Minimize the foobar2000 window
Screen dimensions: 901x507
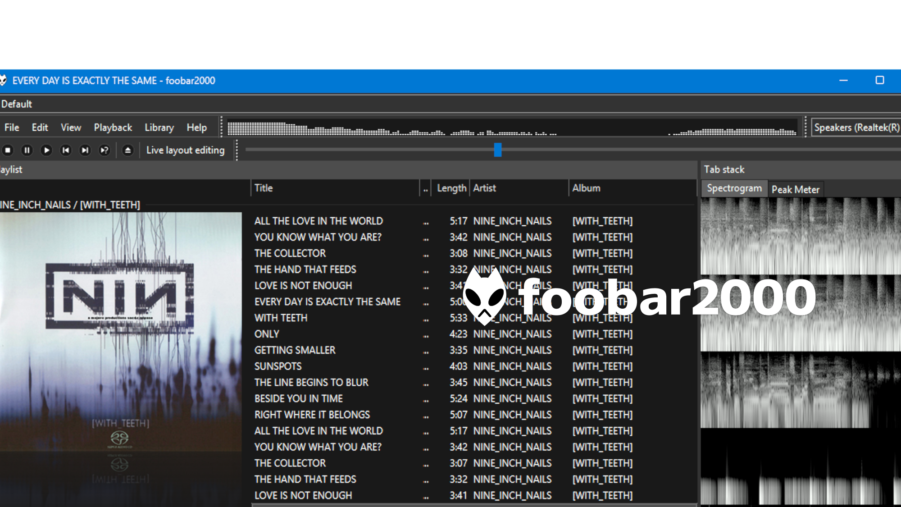click(x=843, y=80)
